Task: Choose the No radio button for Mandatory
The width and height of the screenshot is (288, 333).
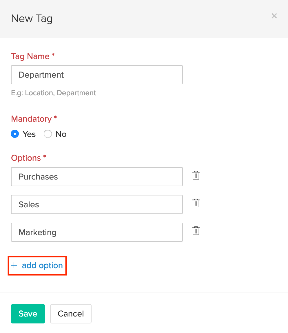Action: (x=48, y=134)
